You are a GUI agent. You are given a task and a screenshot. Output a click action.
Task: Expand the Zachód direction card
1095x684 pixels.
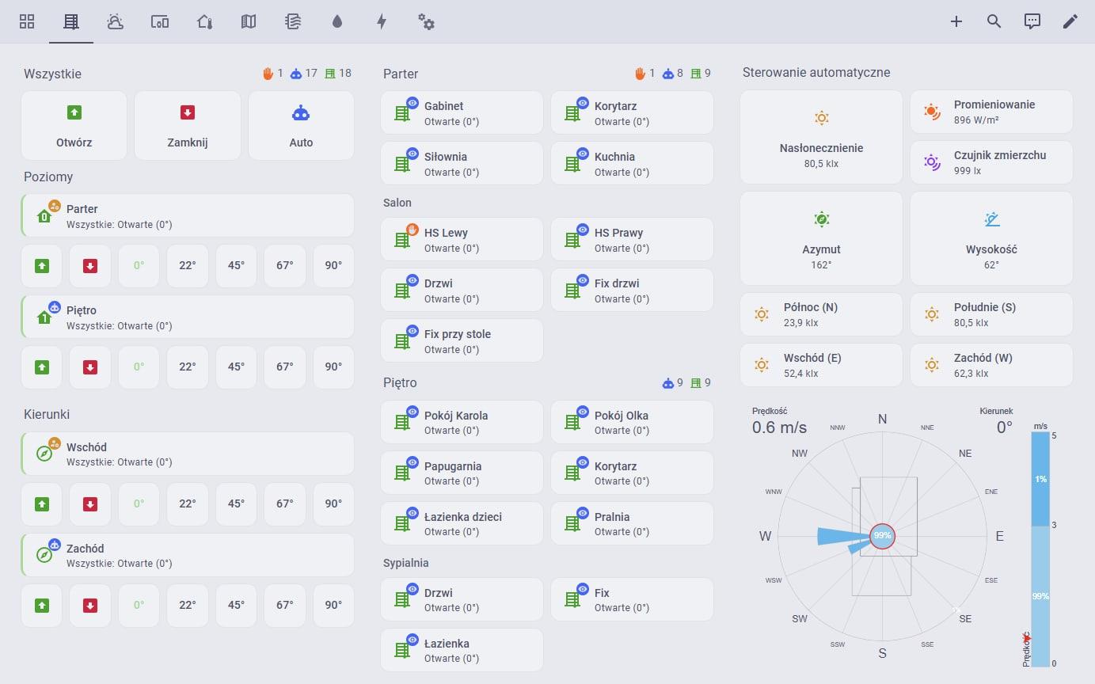pyautogui.click(x=188, y=556)
